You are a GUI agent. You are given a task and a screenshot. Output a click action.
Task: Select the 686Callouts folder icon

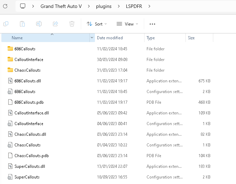coord(10,49)
